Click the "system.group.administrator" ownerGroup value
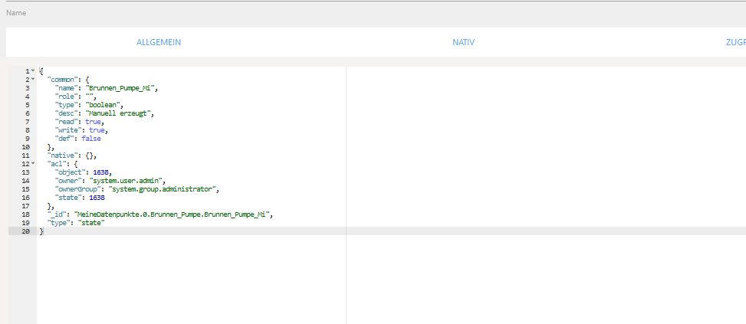 point(164,188)
